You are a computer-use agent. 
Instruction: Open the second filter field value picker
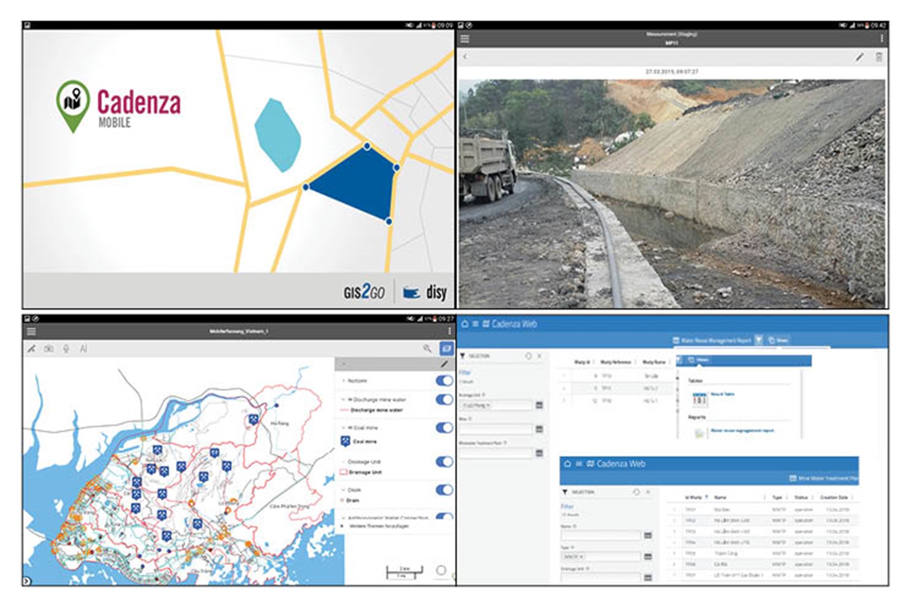click(x=539, y=429)
